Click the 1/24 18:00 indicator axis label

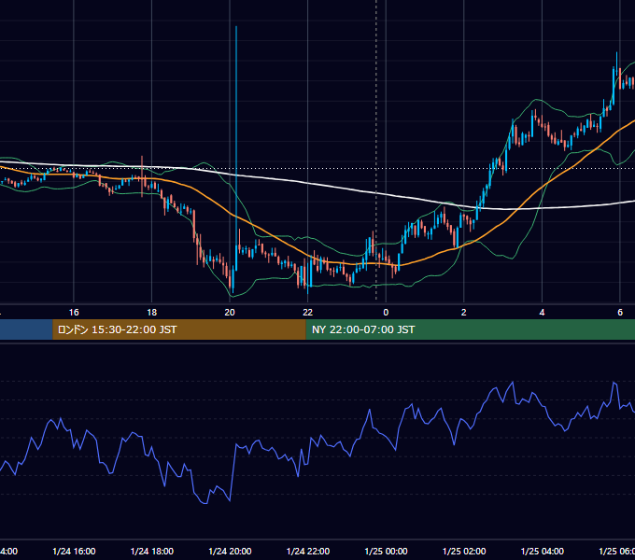pyautogui.click(x=152, y=552)
